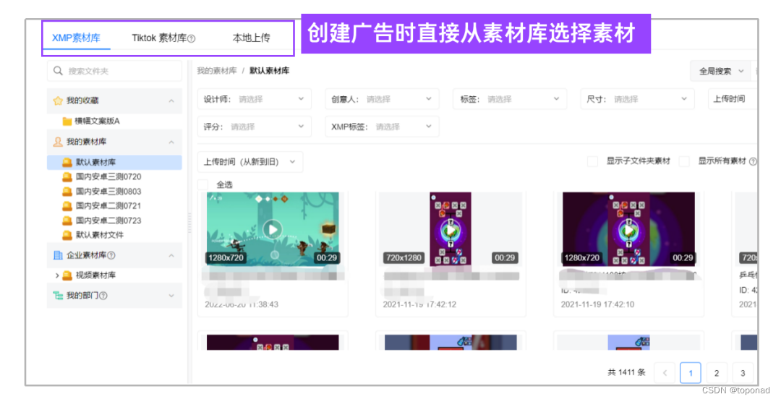The width and height of the screenshot is (781, 402).
Task: Click the 上传时间 filter field
Action: tap(733, 99)
